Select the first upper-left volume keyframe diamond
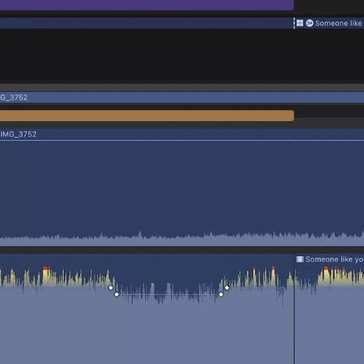This screenshot has width=364, height=364. click(x=111, y=288)
